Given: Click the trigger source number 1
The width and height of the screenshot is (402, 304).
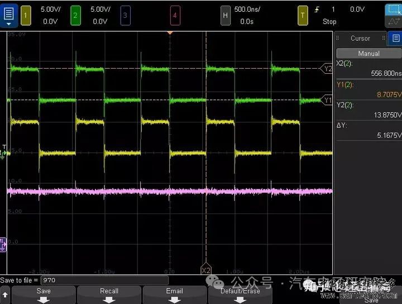Looking at the screenshot, I should (333, 9).
